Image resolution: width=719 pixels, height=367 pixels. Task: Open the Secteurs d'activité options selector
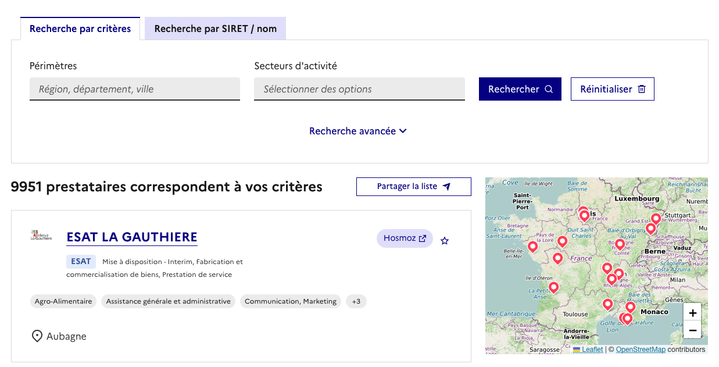[x=359, y=89]
